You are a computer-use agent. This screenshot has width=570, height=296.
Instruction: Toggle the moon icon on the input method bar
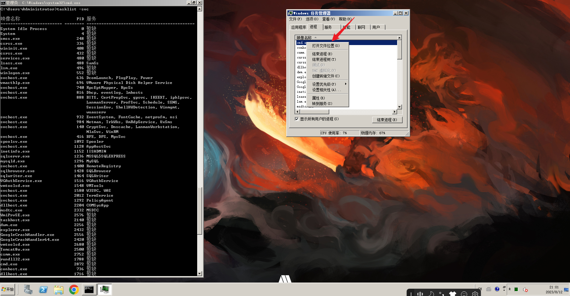[431, 293]
